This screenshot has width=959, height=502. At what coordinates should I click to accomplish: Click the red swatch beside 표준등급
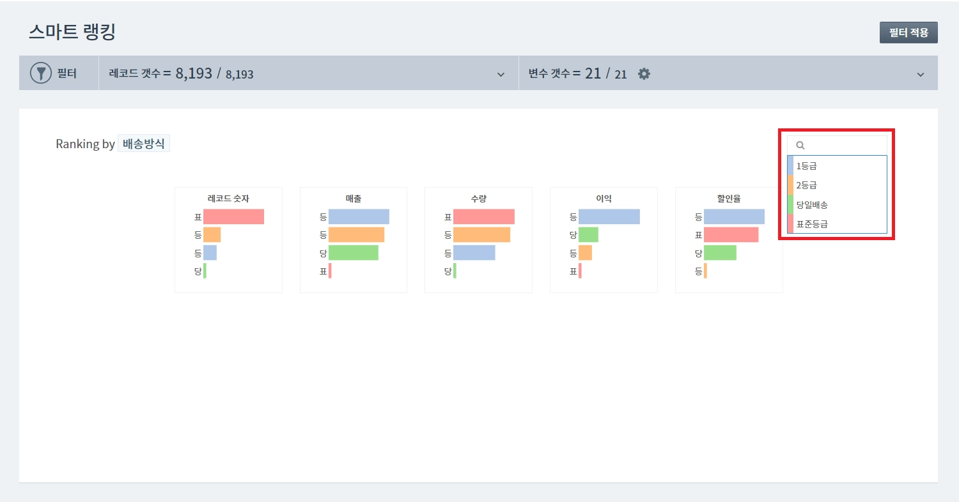pyautogui.click(x=790, y=224)
